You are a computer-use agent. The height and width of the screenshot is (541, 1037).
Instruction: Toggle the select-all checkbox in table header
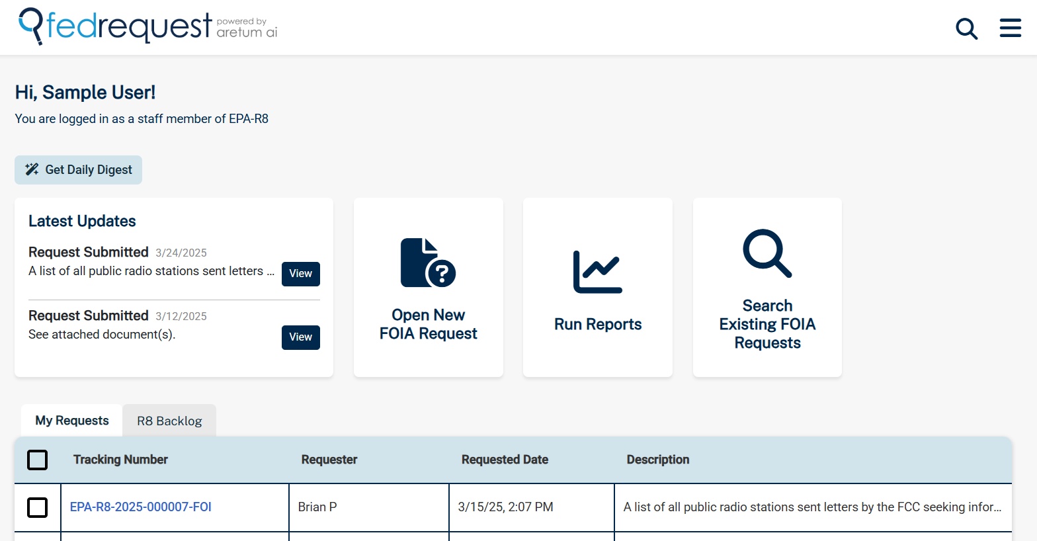[37, 460]
